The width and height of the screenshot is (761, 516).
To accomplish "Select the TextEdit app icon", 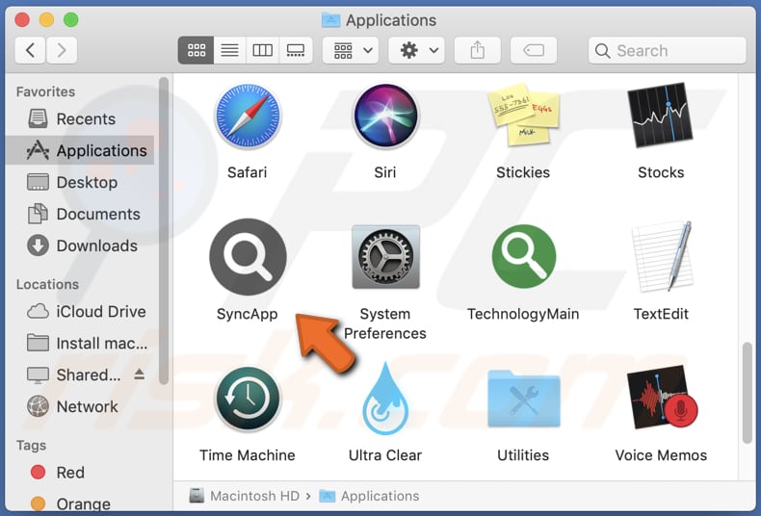I will (662, 256).
